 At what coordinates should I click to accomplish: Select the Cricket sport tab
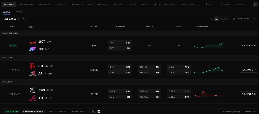[x=133, y=5]
